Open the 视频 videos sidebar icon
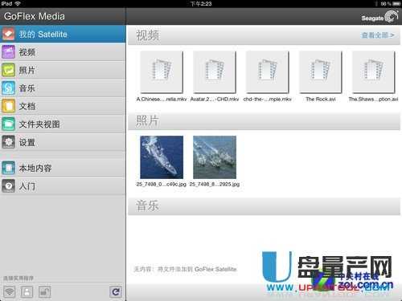The image size is (402, 301). (x=8, y=52)
